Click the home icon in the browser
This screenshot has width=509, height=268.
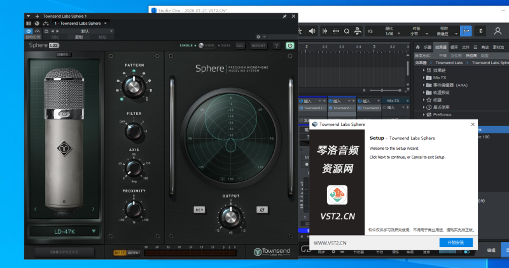417,47
